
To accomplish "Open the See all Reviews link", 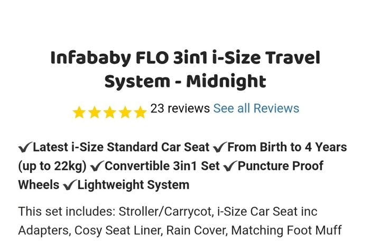I will pyautogui.click(x=256, y=108).
